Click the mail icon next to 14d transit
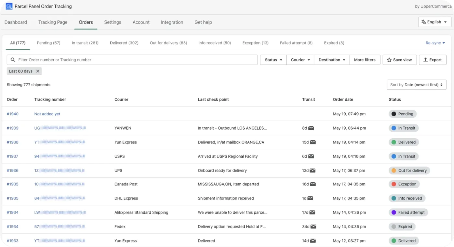This screenshot has height=247, width=454. [x=313, y=240]
